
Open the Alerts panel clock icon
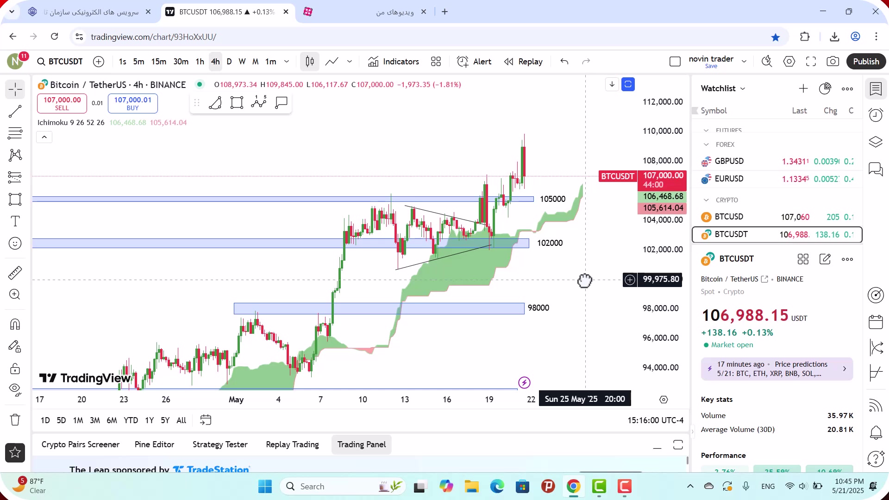pos(876,115)
